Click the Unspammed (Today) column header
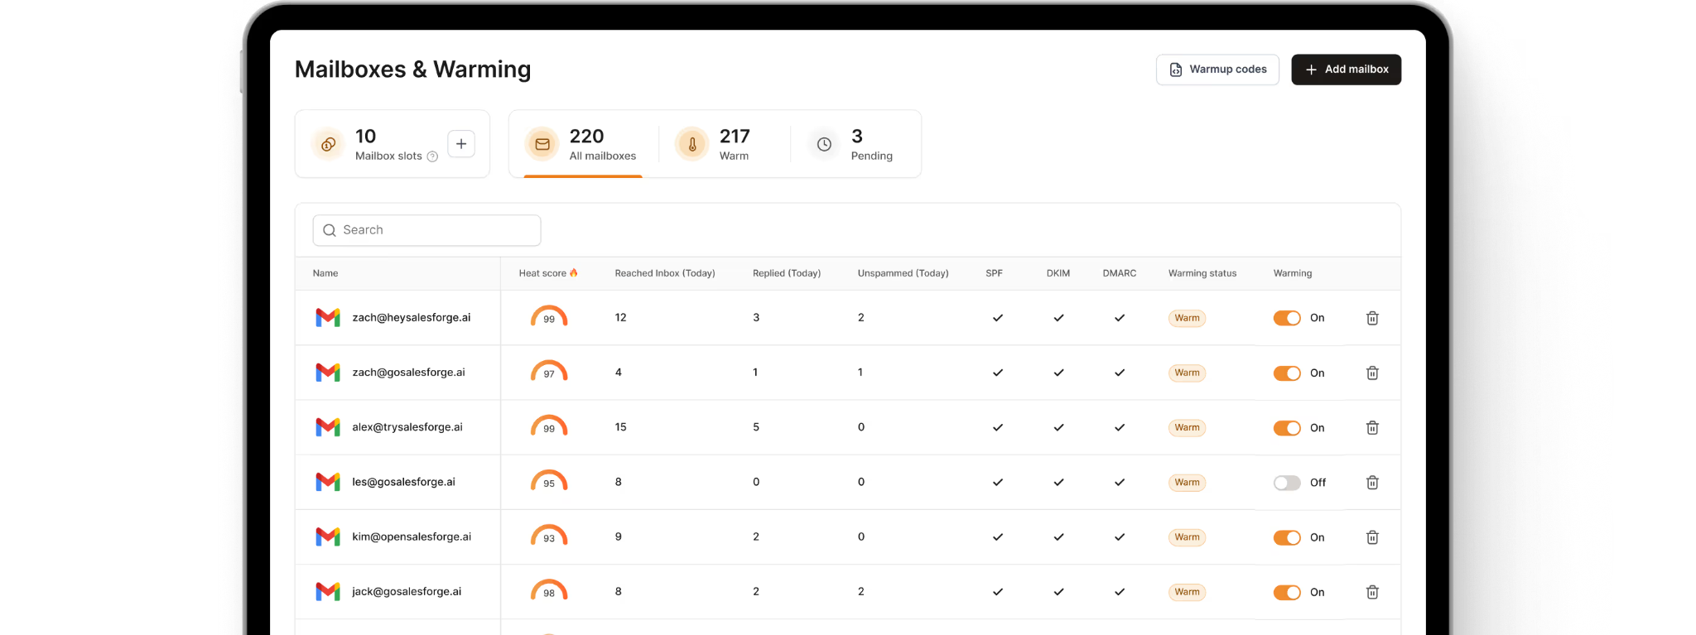1696x635 pixels. [903, 273]
